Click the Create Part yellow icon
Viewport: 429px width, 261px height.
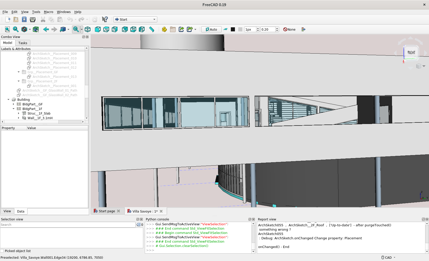pyautogui.click(x=164, y=29)
